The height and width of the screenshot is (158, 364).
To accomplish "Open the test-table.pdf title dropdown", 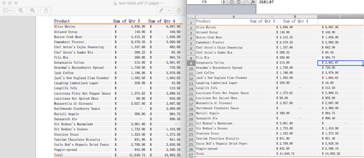I will (x=162, y=3).
